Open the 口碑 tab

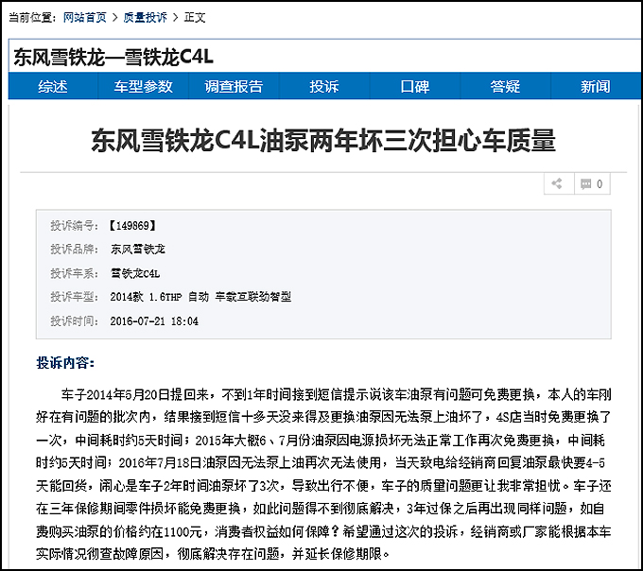click(415, 86)
